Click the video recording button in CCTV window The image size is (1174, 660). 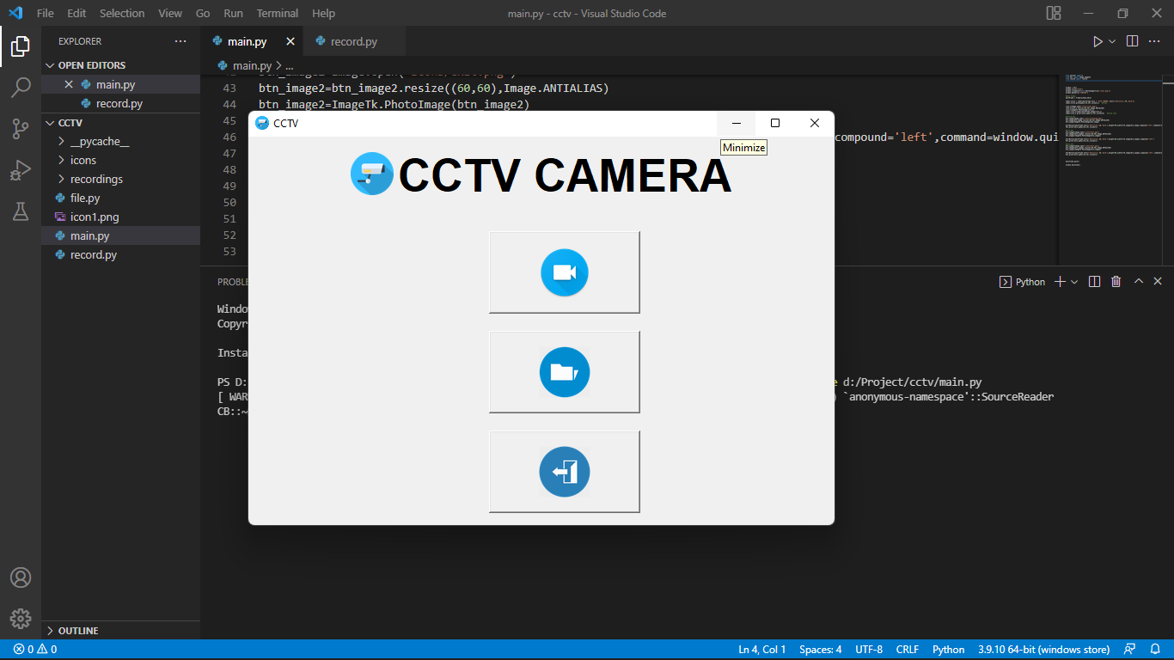(564, 272)
